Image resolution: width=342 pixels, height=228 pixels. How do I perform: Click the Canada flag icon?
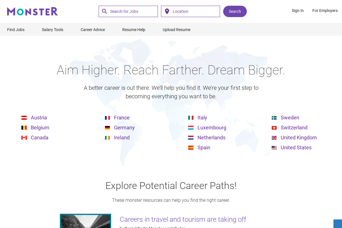(24, 138)
